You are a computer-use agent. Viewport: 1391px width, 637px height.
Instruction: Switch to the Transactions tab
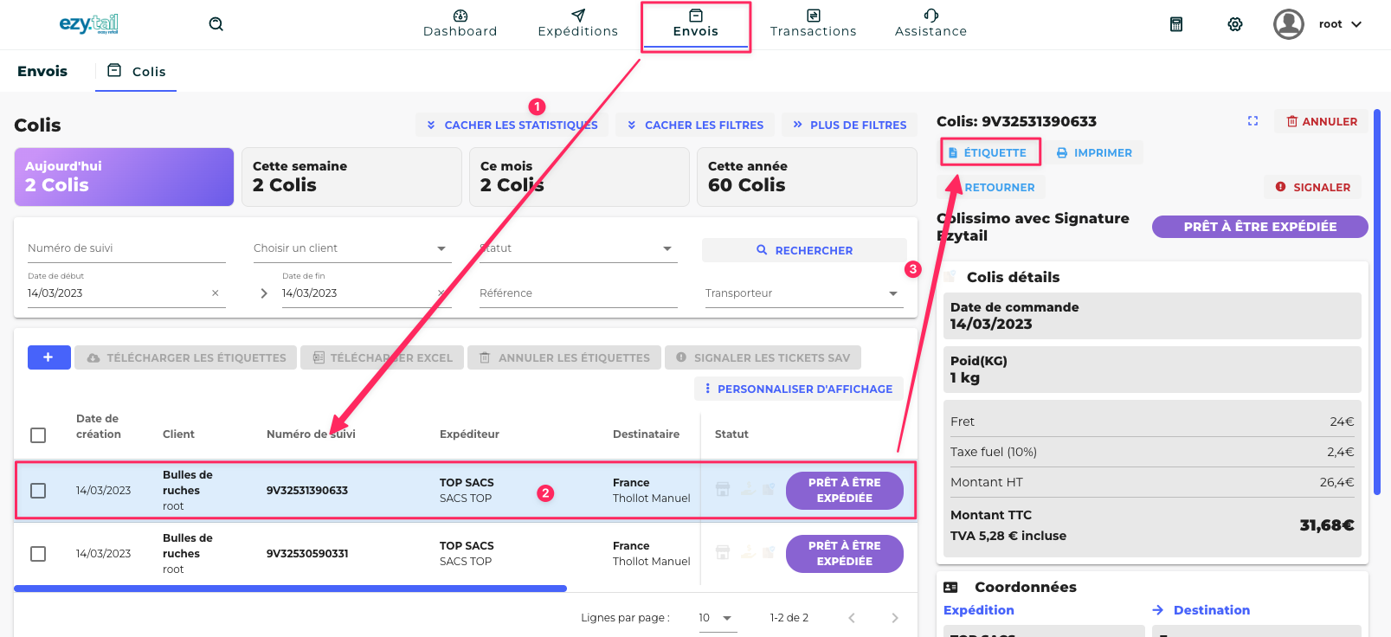pos(814,24)
